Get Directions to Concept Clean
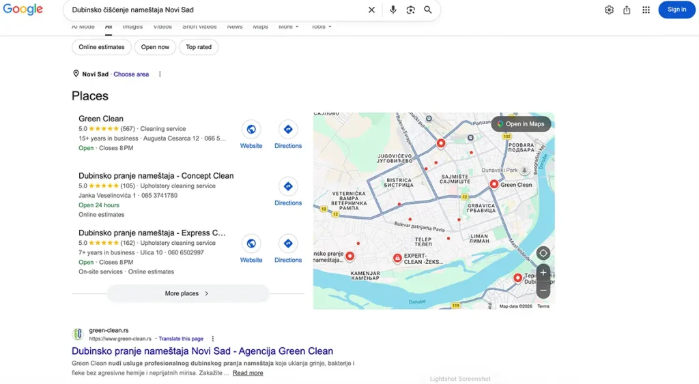The image size is (699, 384). [x=288, y=186]
